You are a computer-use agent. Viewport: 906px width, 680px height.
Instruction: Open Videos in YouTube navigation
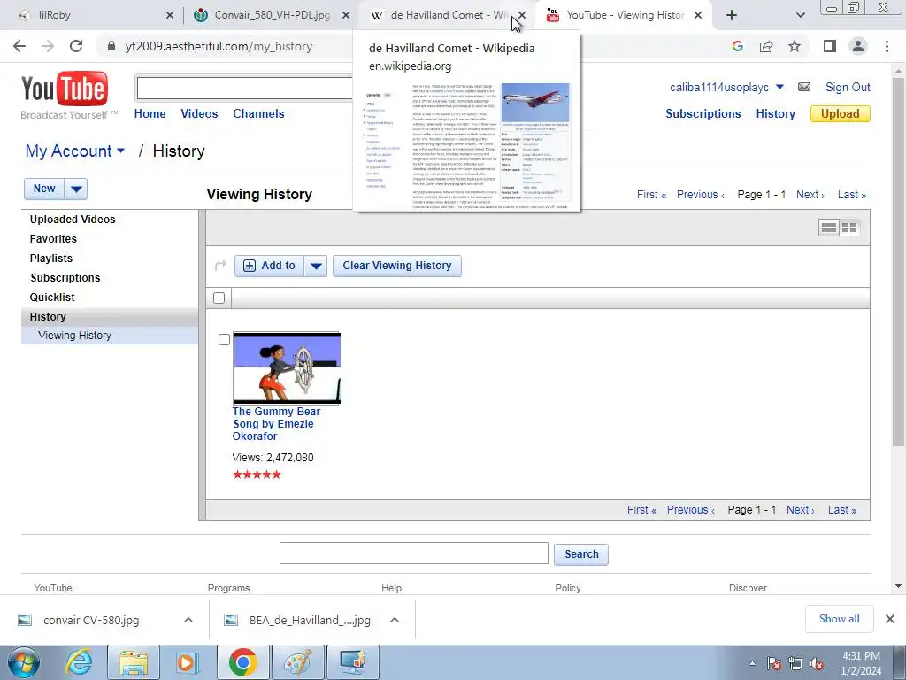tap(199, 114)
